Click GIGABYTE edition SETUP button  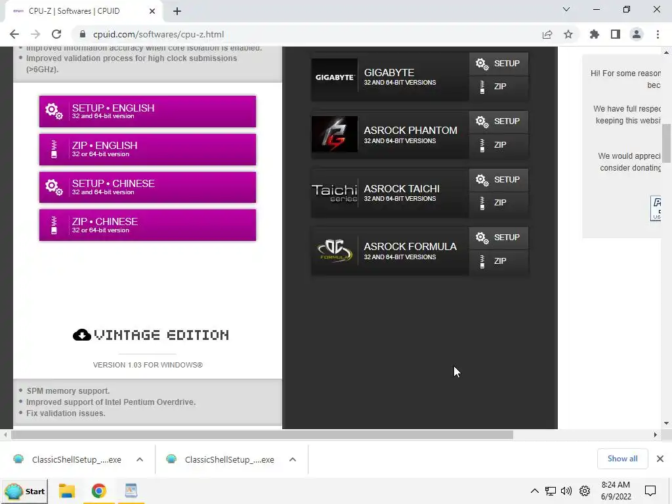tap(499, 64)
